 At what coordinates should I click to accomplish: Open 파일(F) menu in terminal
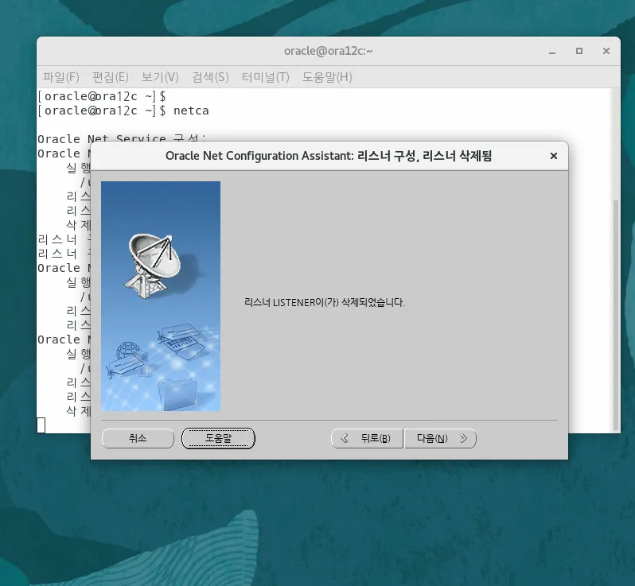click(x=61, y=77)
